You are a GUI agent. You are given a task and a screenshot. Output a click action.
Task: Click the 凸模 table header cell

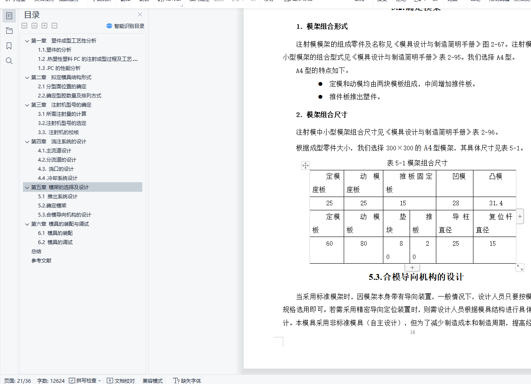(x=495, y=183)
